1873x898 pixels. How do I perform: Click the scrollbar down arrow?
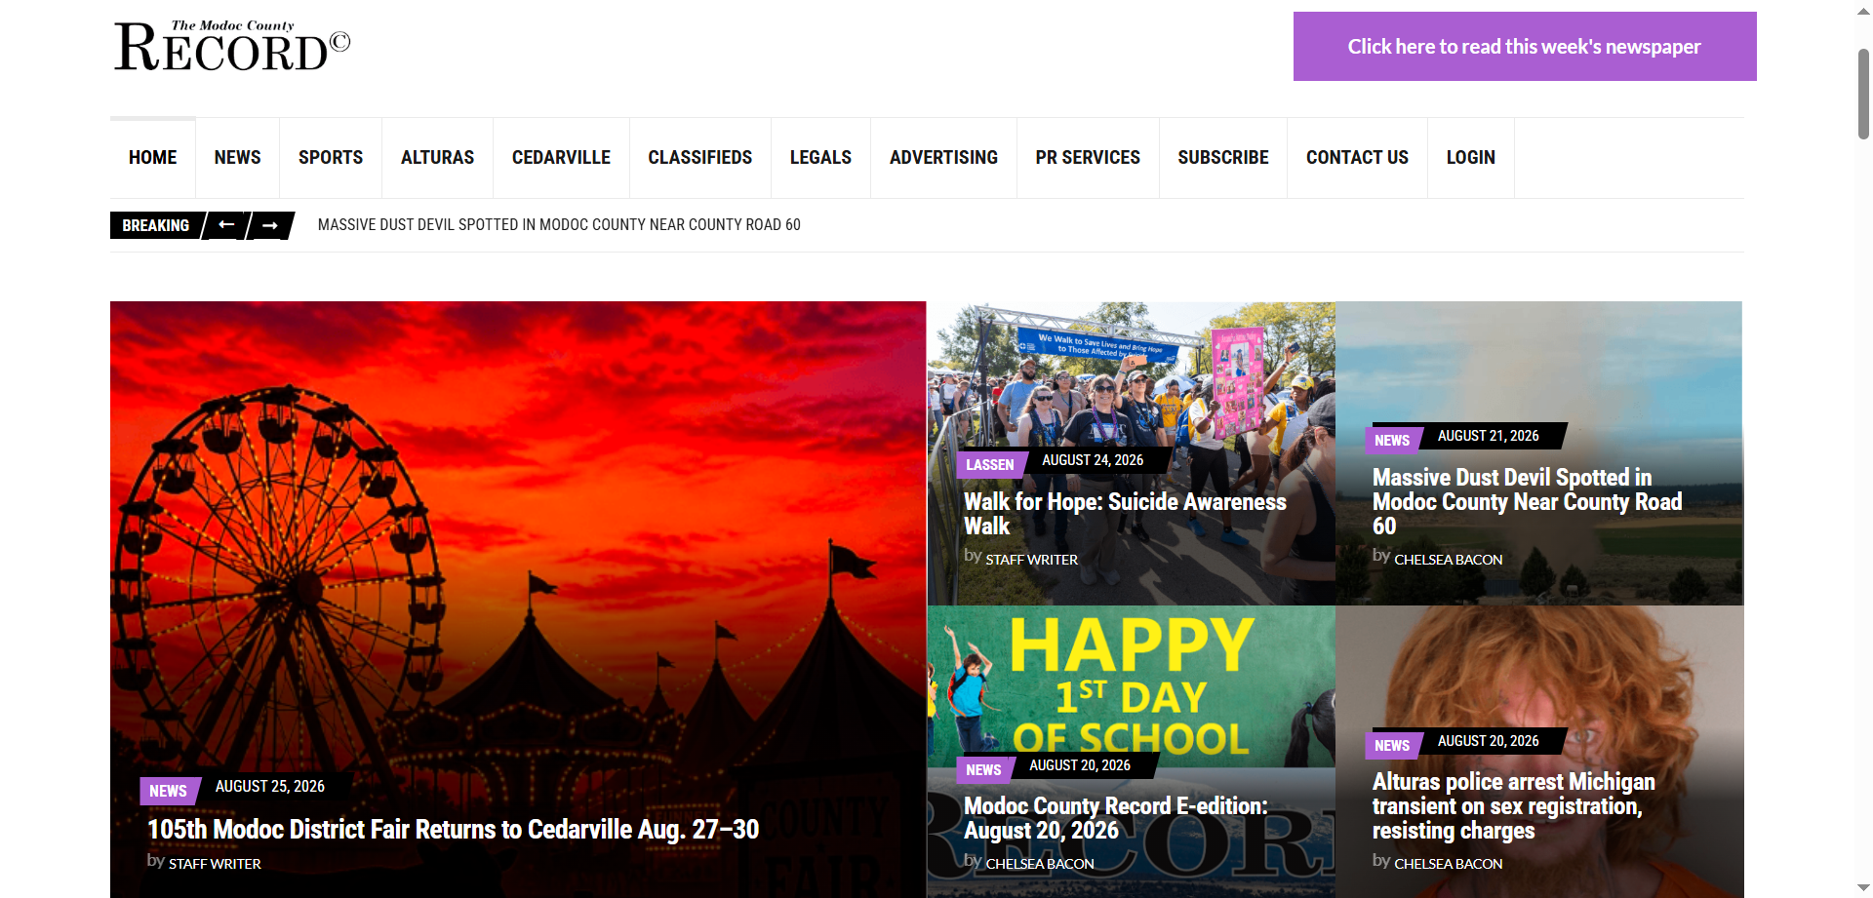(x=1863, y=888)
